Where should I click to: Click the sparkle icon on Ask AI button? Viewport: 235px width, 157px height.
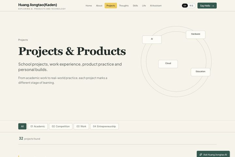pyautogui.click(x=201, y=155)
